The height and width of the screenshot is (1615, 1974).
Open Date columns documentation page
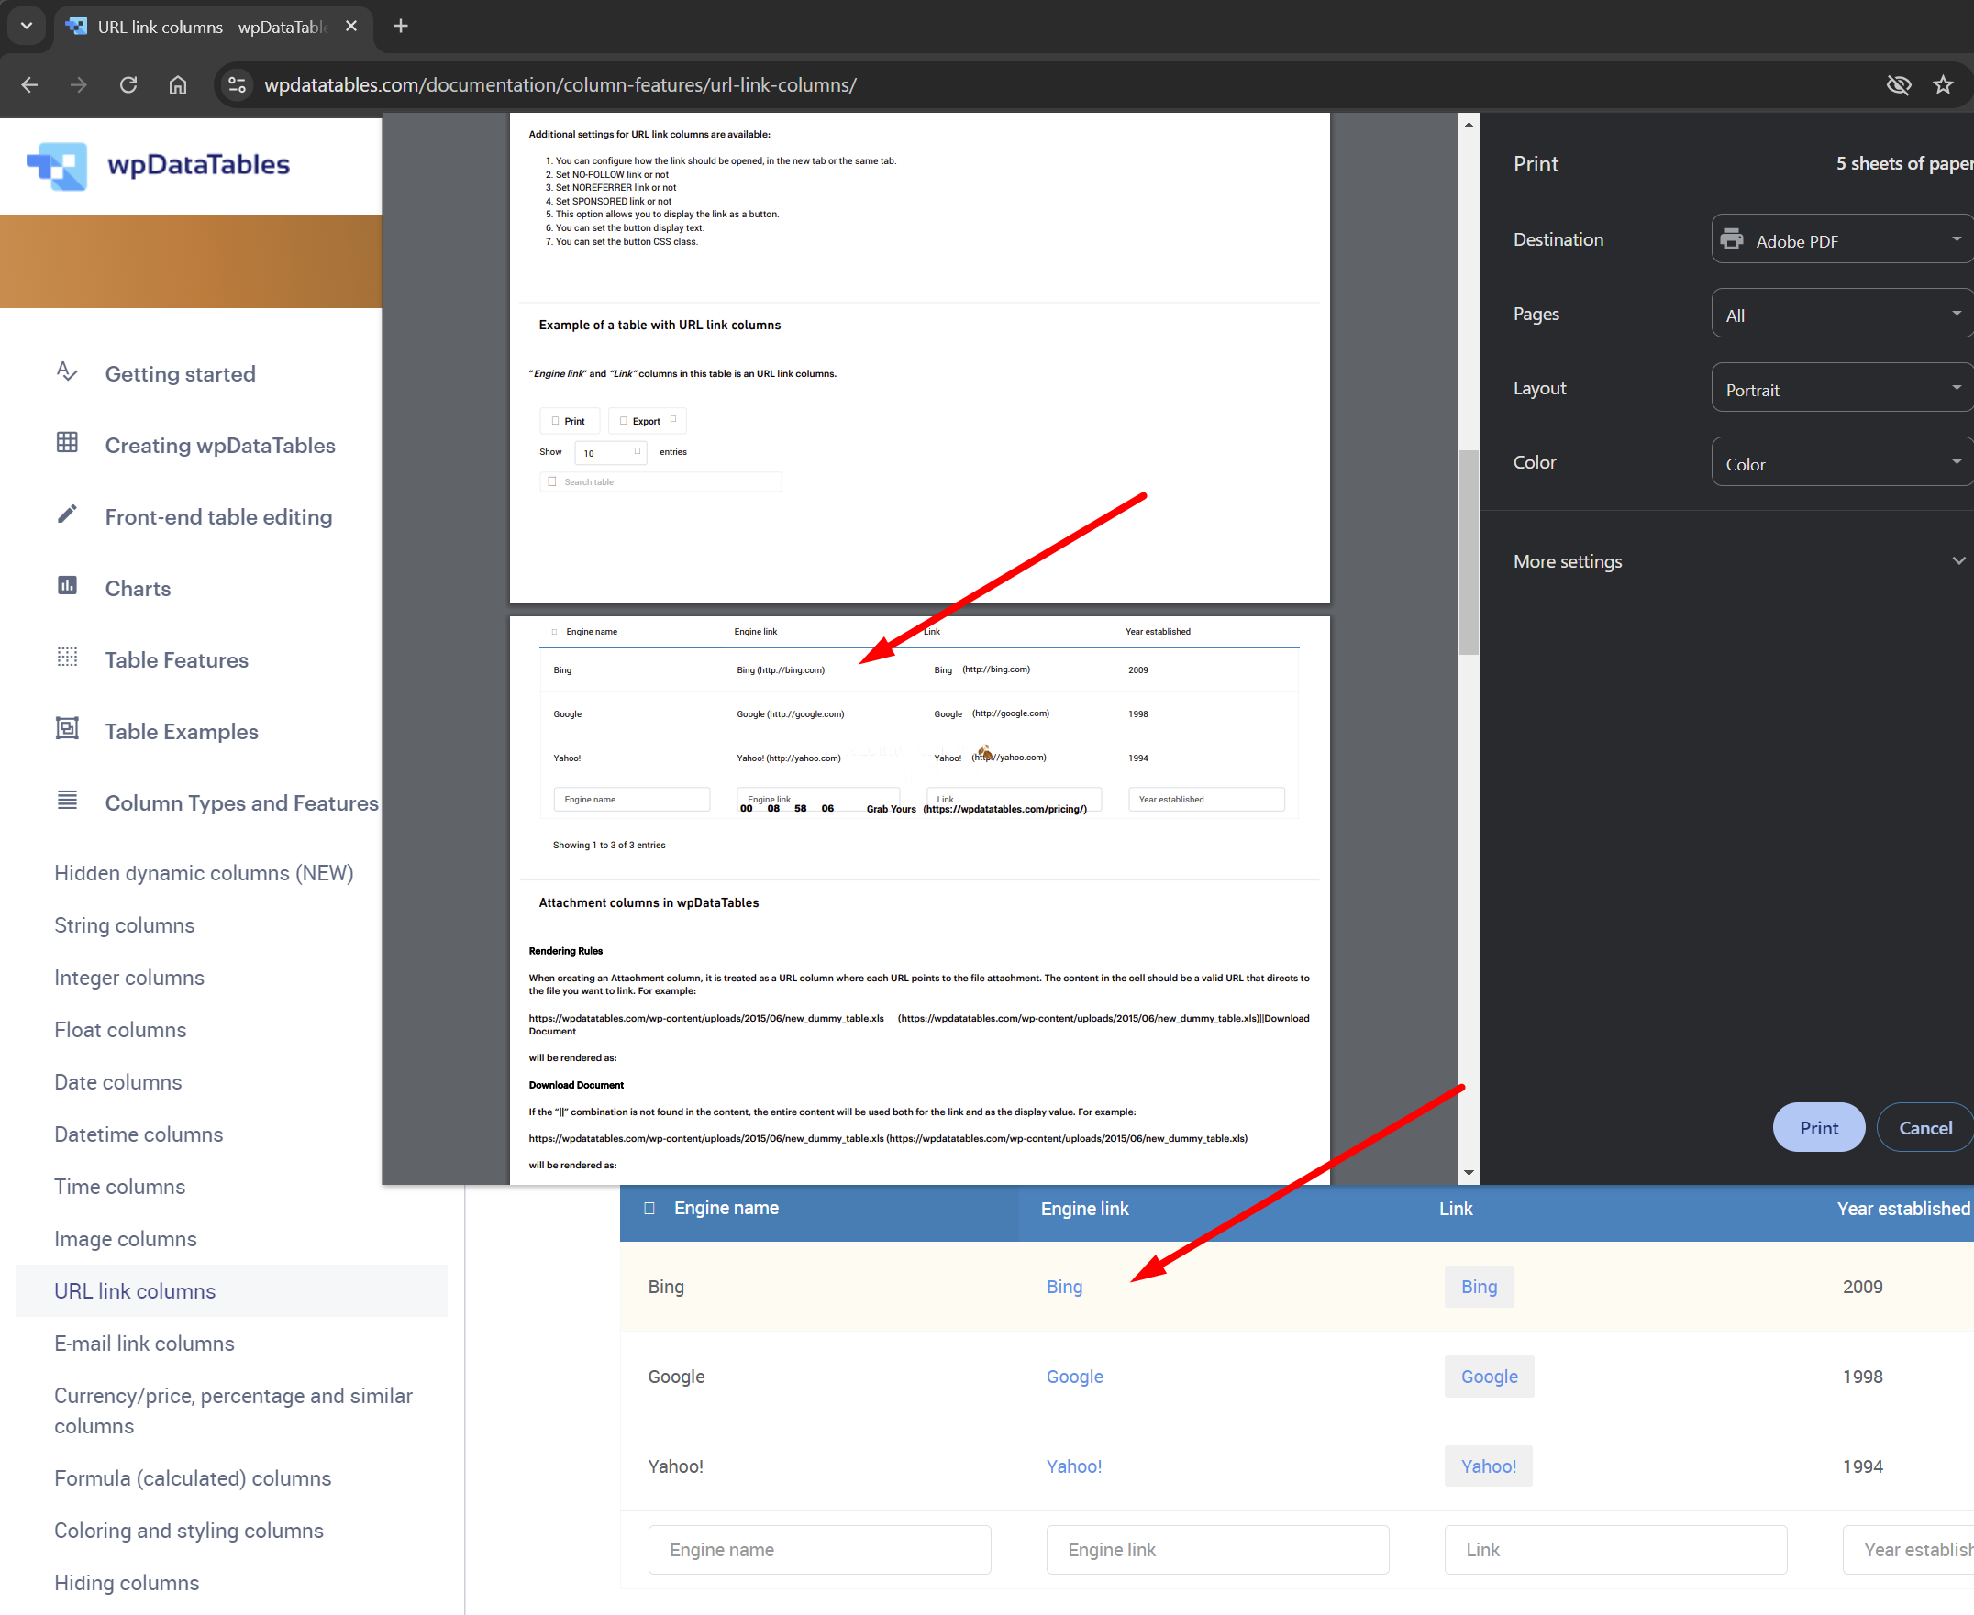pos(118,1082)
